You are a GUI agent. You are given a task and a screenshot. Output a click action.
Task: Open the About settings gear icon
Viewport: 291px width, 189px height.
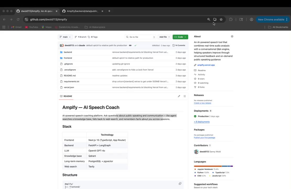click(232, 36)
